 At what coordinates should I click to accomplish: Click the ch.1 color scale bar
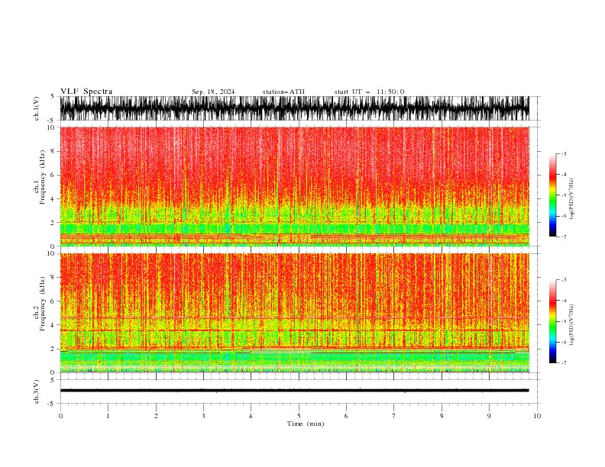click(552, 195)
